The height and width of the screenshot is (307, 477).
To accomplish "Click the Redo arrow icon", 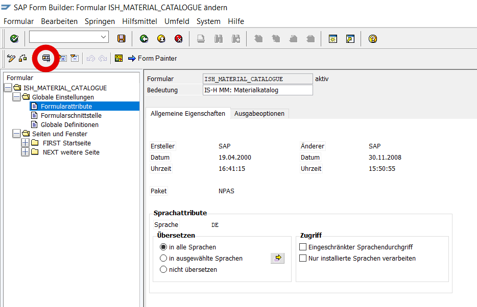I will [103, 58].
